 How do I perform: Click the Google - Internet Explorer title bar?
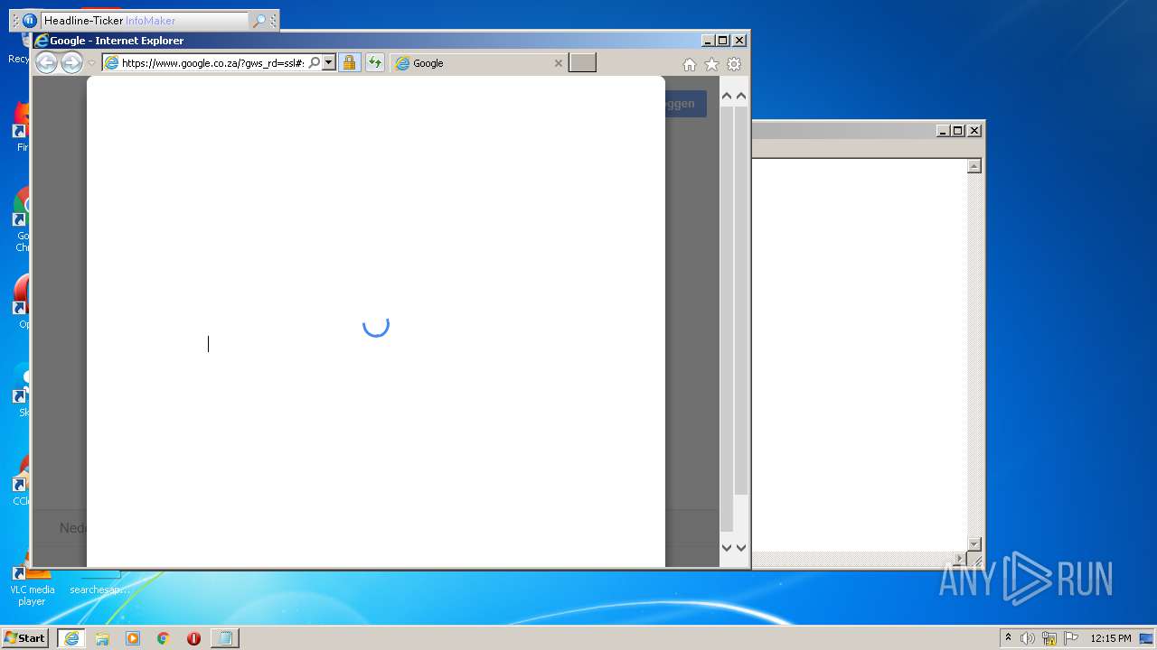point(366,41)
